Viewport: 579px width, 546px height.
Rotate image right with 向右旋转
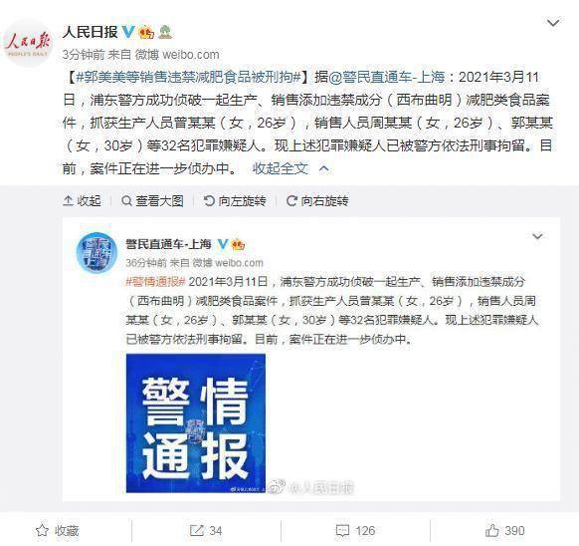click(317, 201)
